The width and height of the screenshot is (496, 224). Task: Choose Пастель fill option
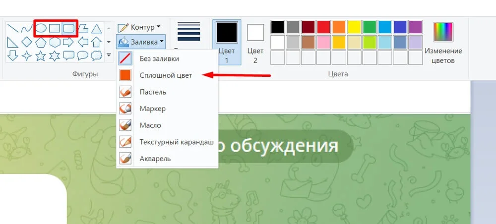167,92
